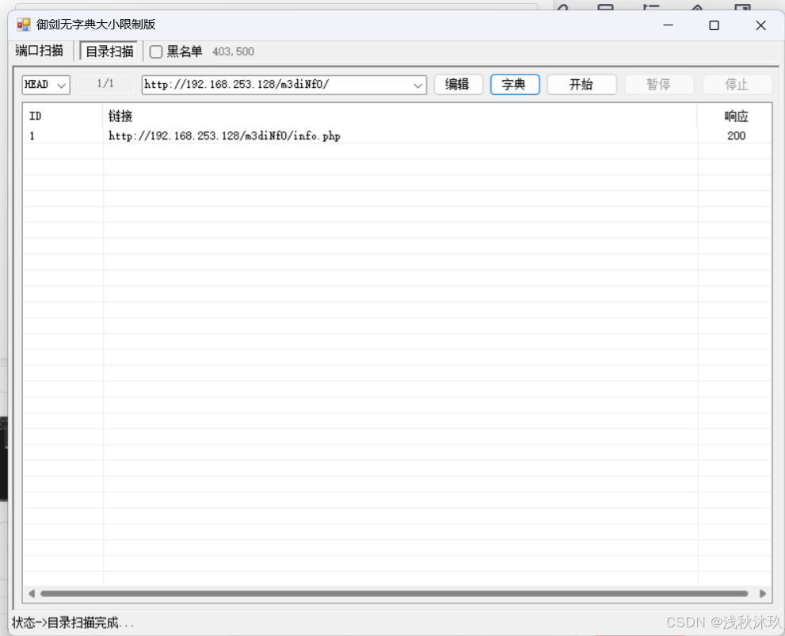The image size is (785, 636).
Task: Enable the 黑名单 checkbox
Action: (156, 51)
